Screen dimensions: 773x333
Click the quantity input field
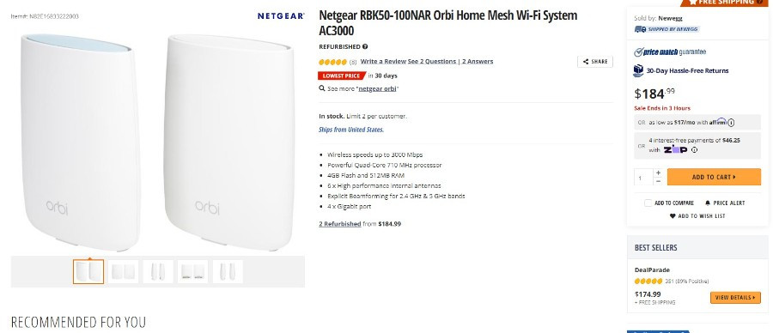pyautogui.click(x=644, y=178)
